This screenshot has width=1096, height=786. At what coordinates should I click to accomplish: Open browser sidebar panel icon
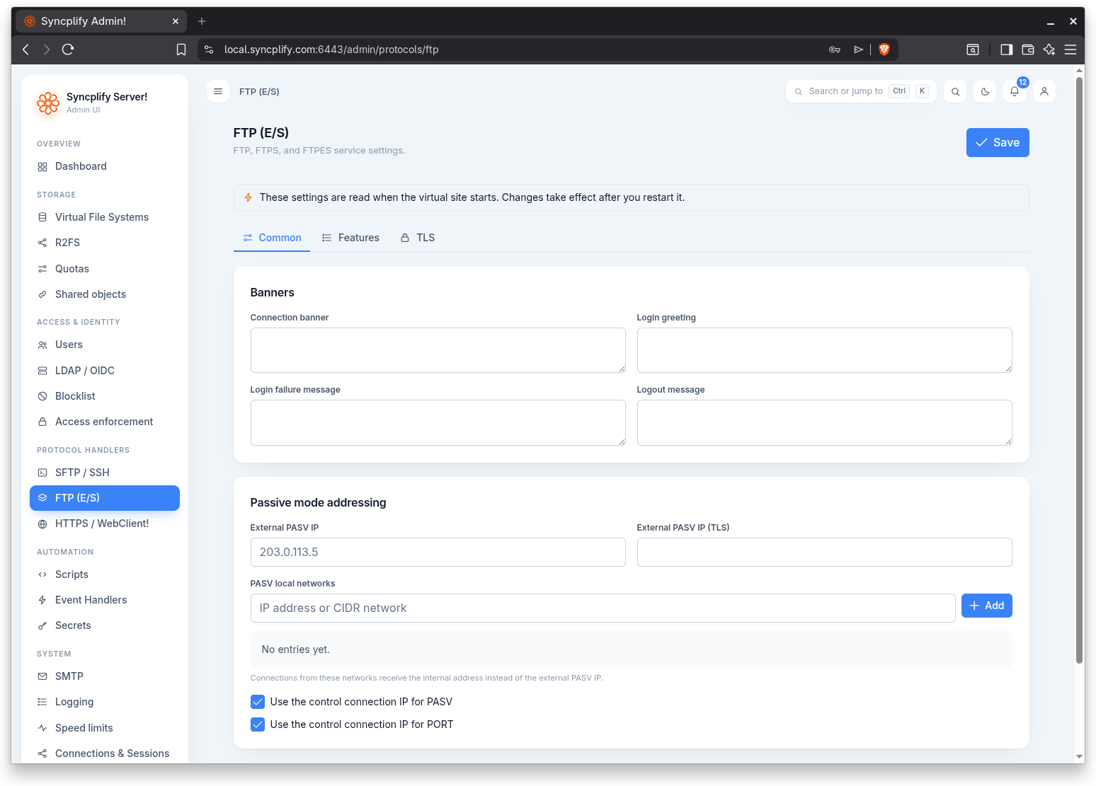1006,50
